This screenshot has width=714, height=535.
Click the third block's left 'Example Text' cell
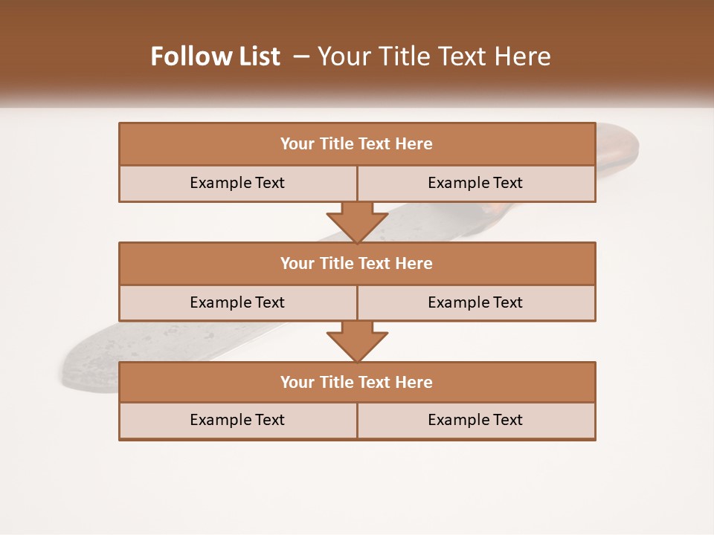tap(237, 421)
